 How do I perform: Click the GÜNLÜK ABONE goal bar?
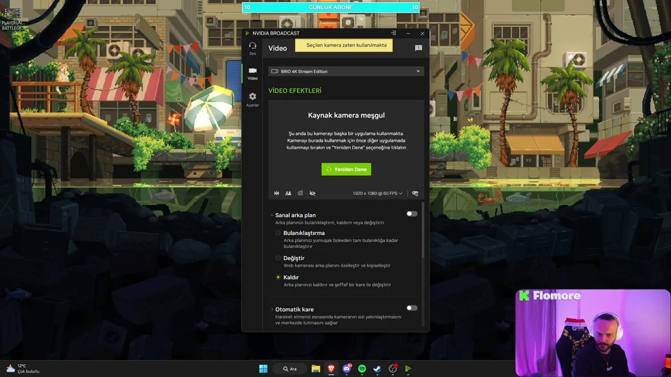pyautogui.click(x=331, y=7)
